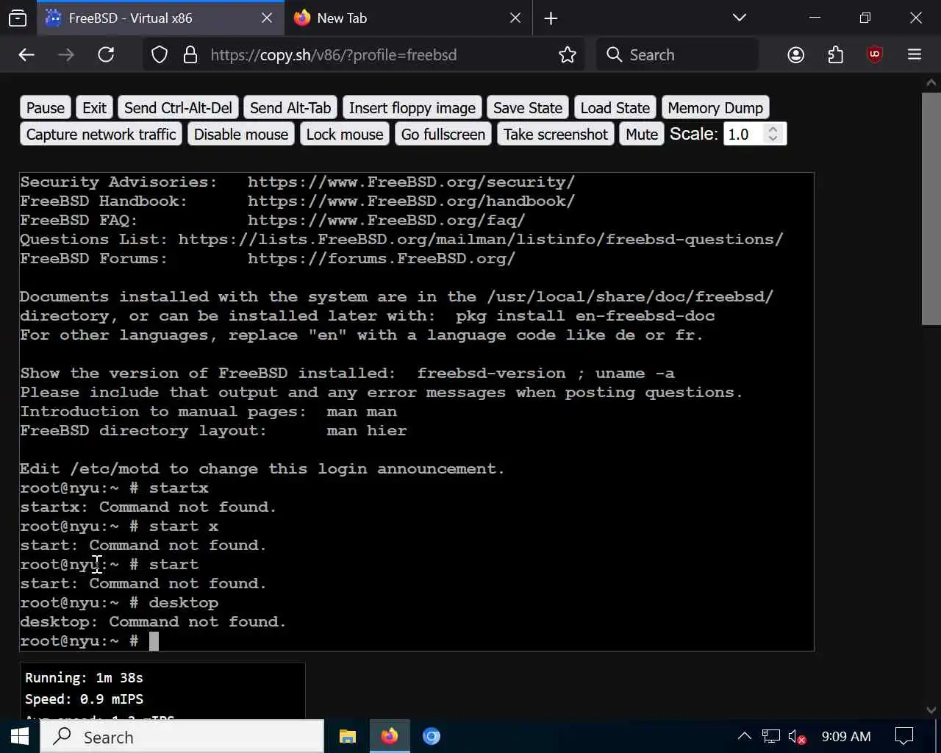Send Alt-Tab to the VM
The width and height of the screenshot is (941, 753).
(290, 108)
